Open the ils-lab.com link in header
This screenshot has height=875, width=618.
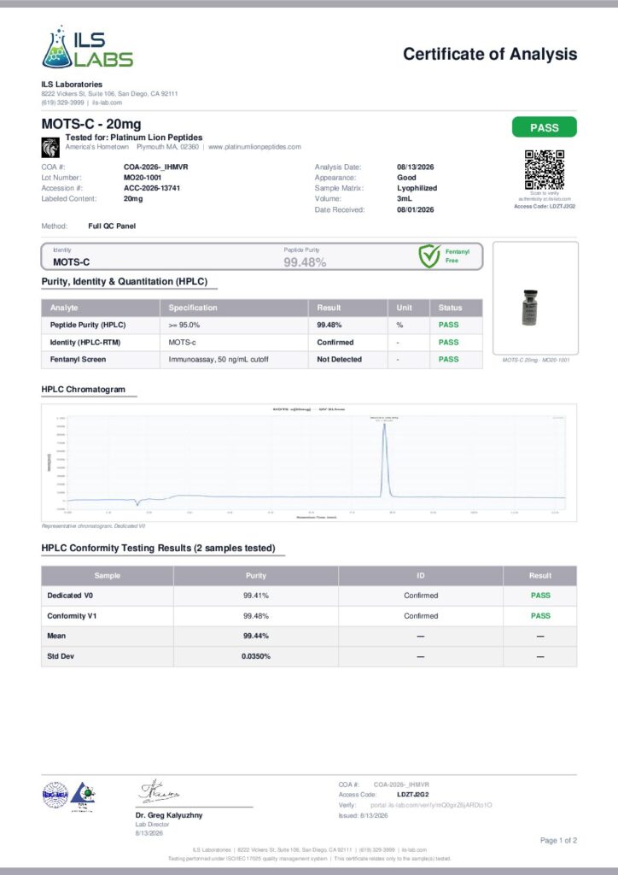[107, 103]
